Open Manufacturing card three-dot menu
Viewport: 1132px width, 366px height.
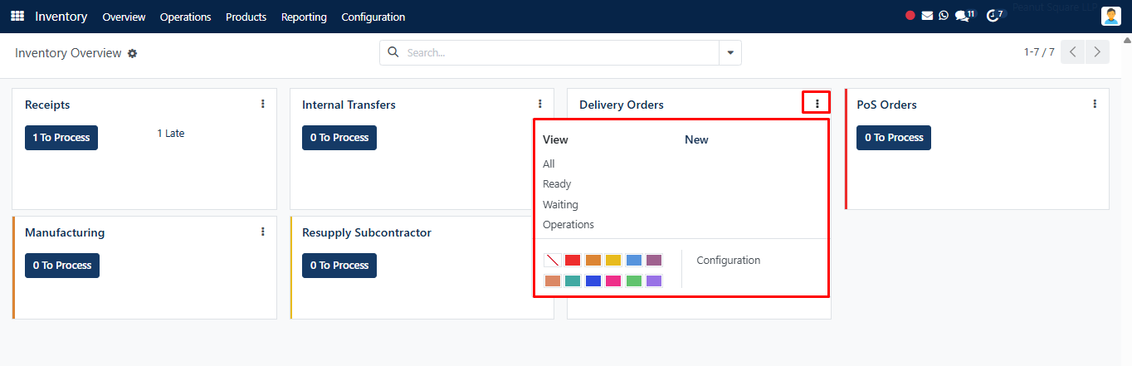263,232
